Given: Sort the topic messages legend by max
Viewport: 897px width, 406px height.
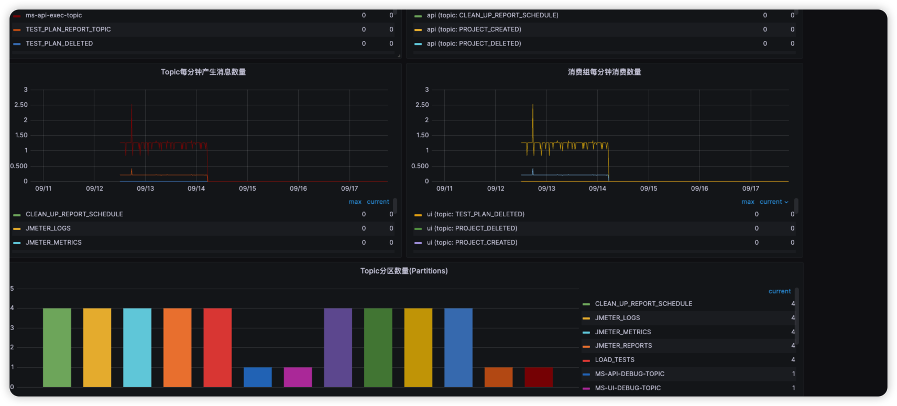Looking at the screenshot, I should [x=355, y=202].
